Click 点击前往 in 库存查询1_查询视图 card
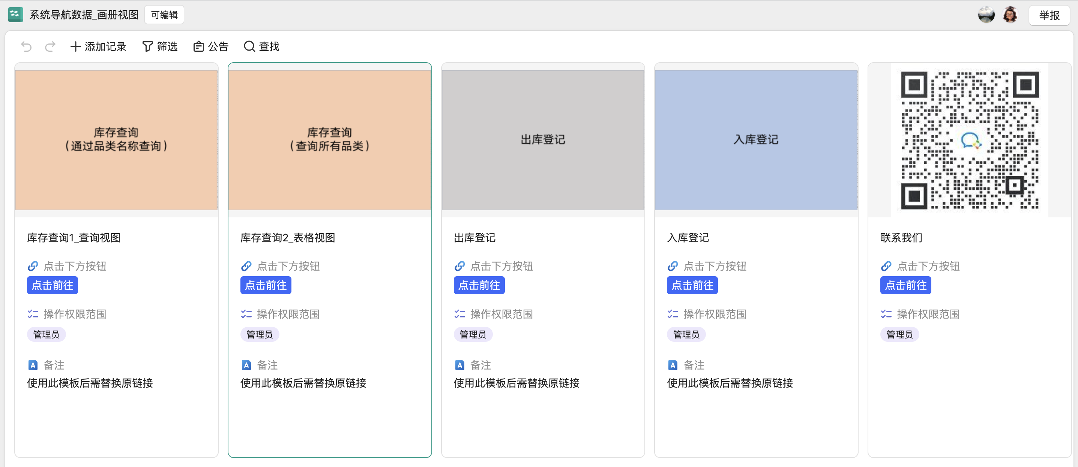 pos(52,286)
